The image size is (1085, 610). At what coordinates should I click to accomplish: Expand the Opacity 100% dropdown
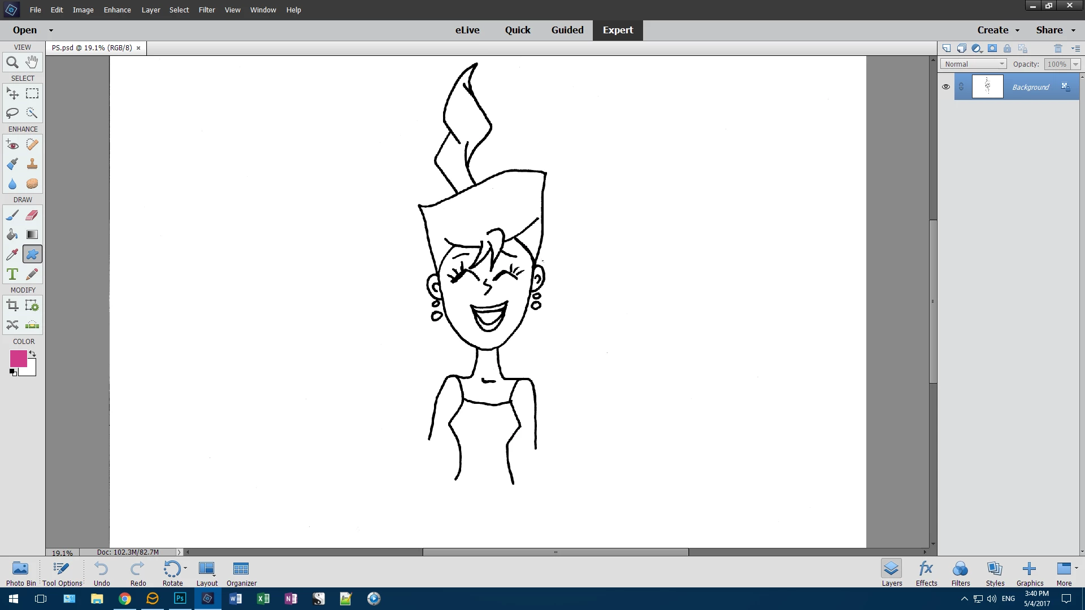(1075, 64)
